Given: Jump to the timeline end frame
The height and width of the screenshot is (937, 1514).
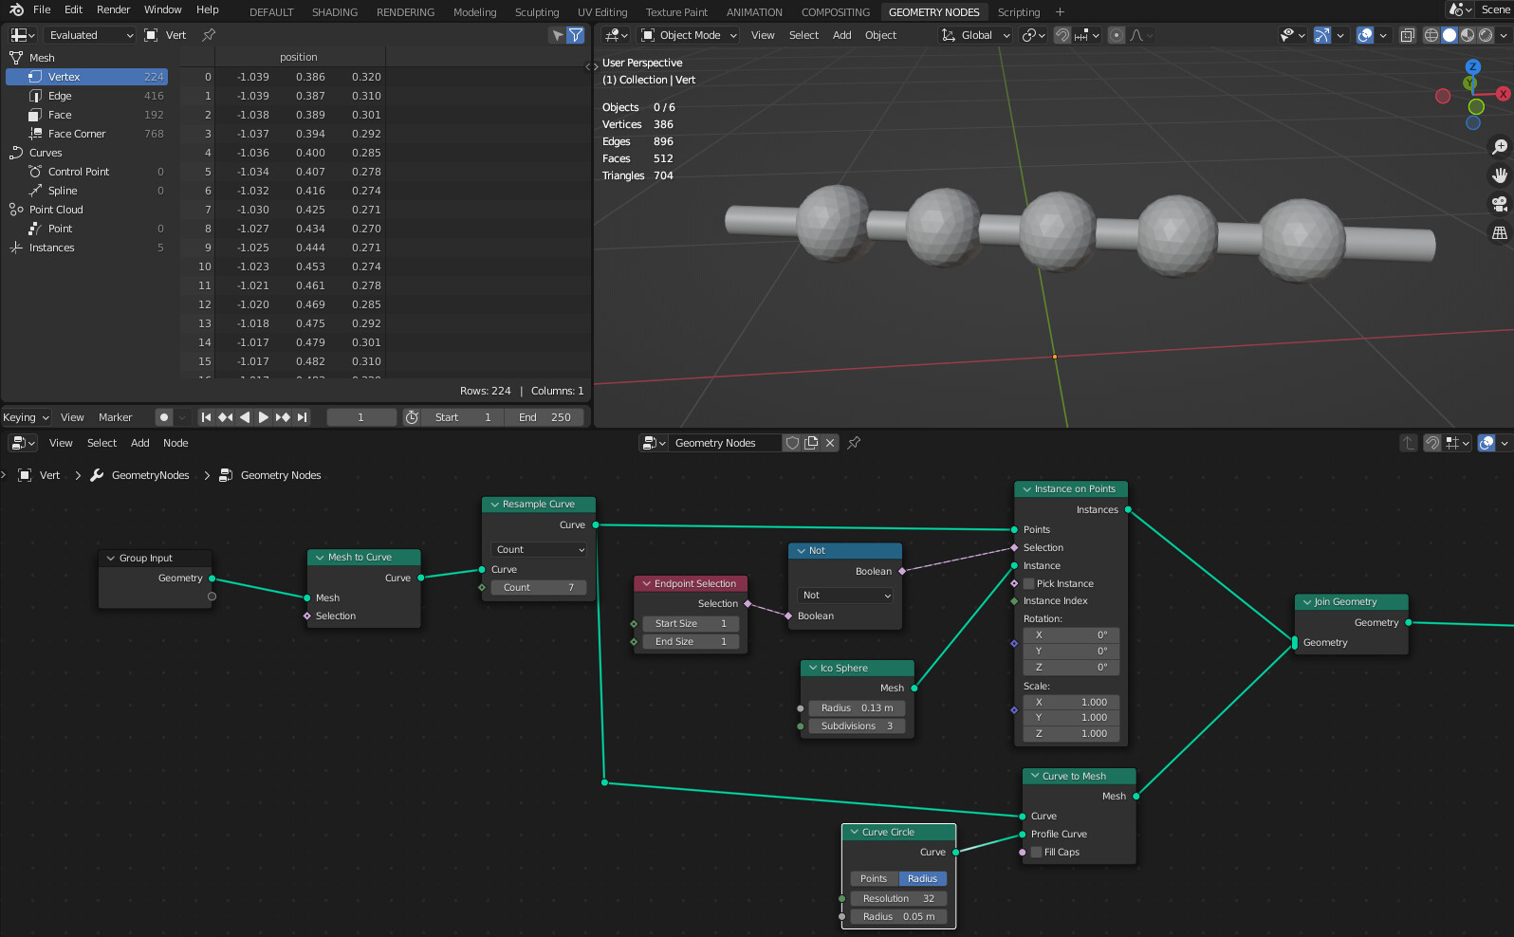Looking at the screenshot, I should (303, 417).
